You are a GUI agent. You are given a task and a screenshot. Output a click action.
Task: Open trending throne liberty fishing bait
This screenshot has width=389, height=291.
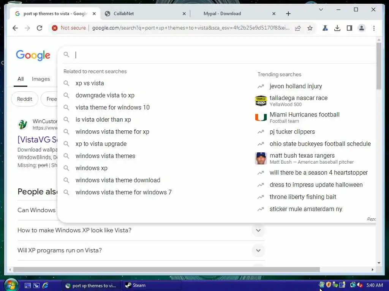303,197
